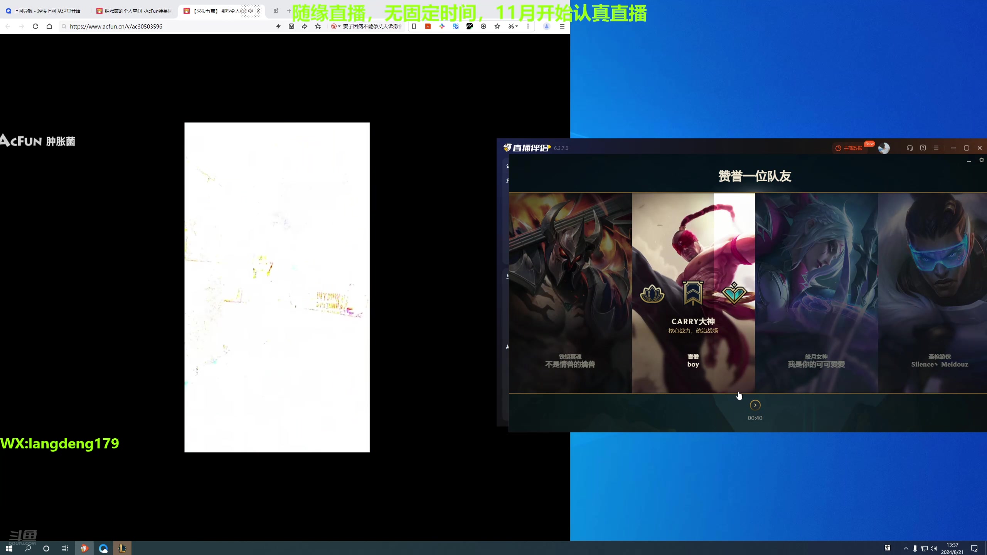Reload the AcFun page
The width and height of the screenshot is (987, 555).
pos(35,26)
